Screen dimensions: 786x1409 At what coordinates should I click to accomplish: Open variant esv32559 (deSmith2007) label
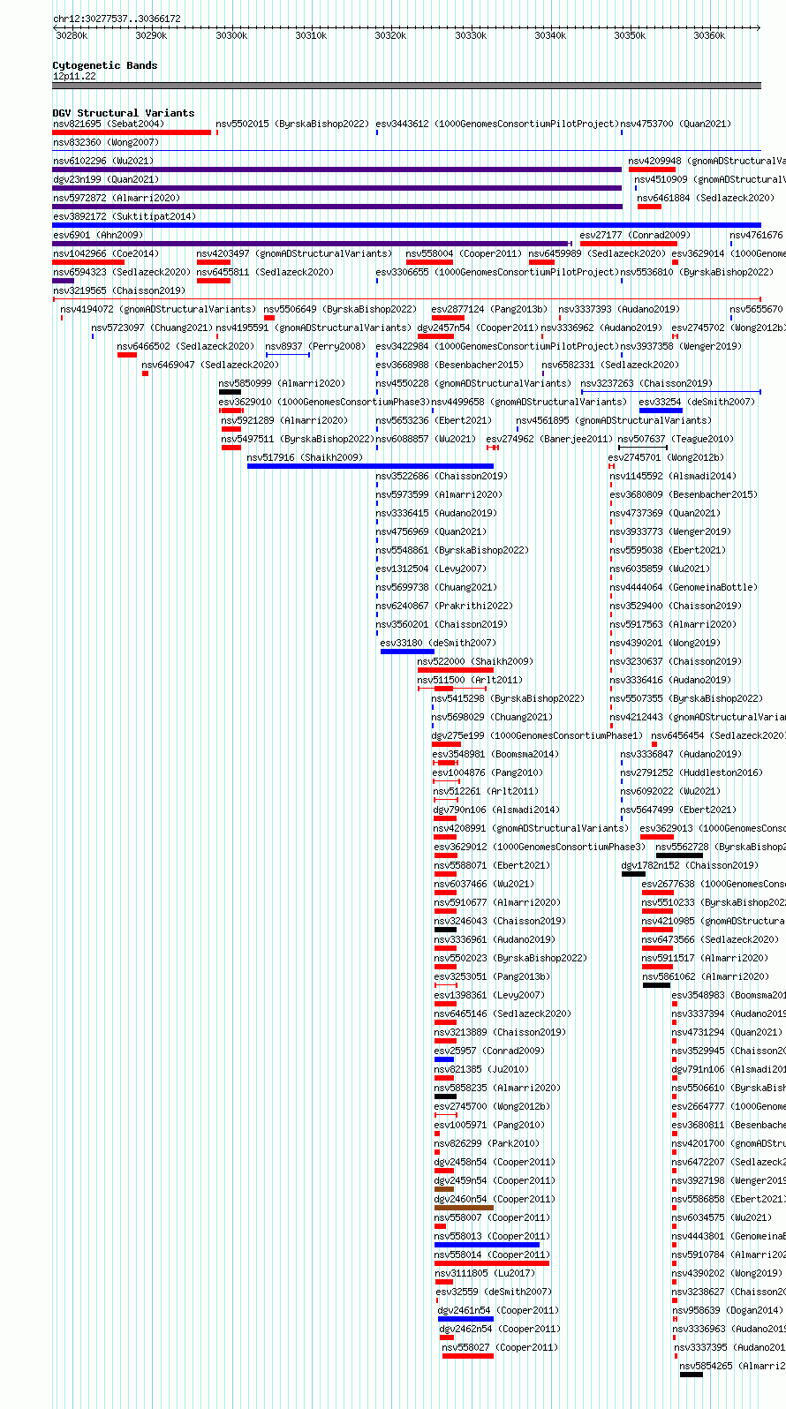(x=495, y=1292)
